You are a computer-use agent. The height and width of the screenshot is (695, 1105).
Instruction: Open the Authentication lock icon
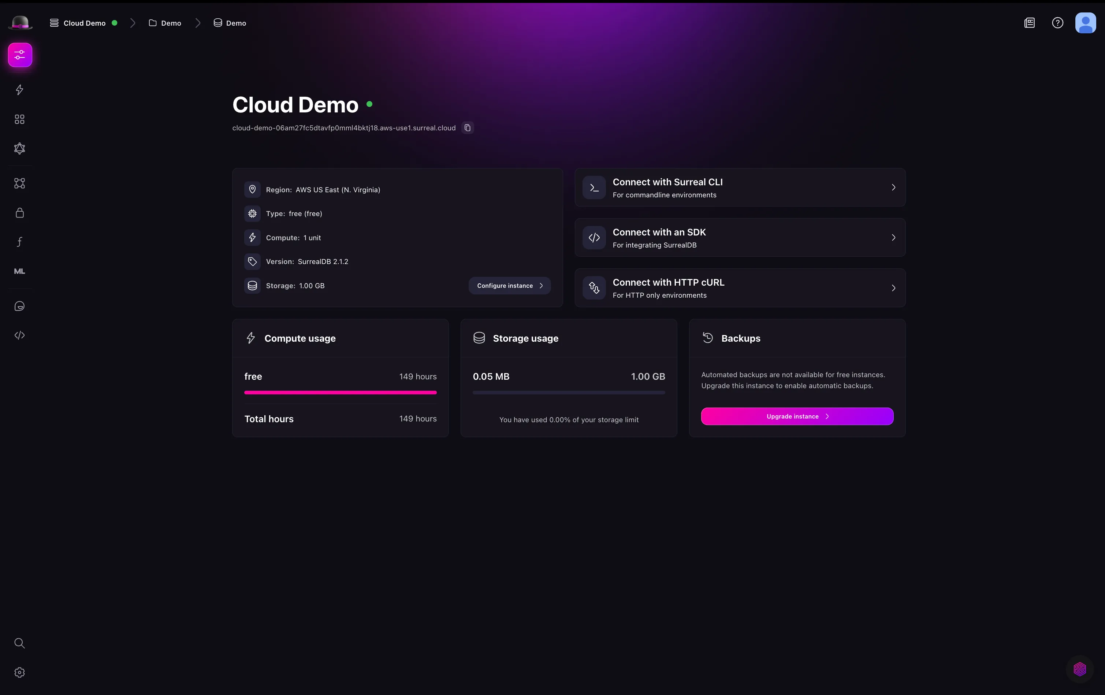tap(19, 212)
